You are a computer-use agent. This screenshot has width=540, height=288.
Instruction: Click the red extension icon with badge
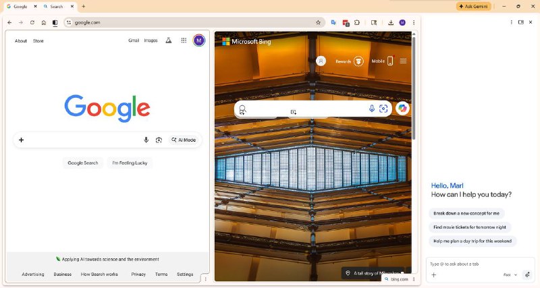pyautogui.click(x=346, y=23)
